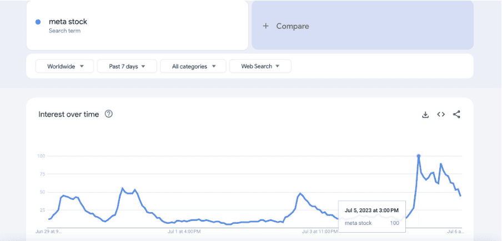
Task: Open the embed code icon
Action: 441,114
